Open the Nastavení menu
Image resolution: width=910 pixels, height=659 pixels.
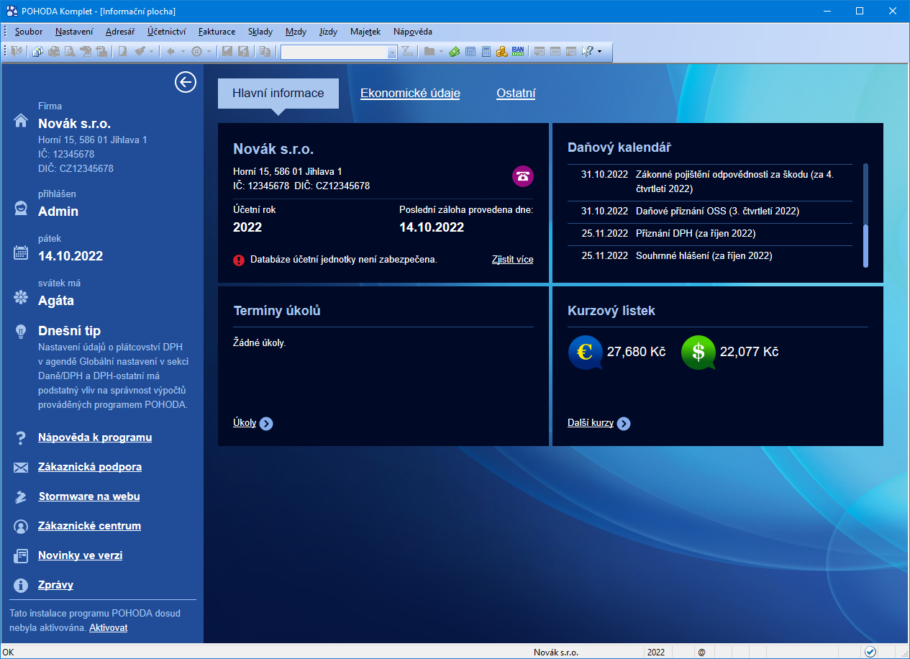(74, 32)
